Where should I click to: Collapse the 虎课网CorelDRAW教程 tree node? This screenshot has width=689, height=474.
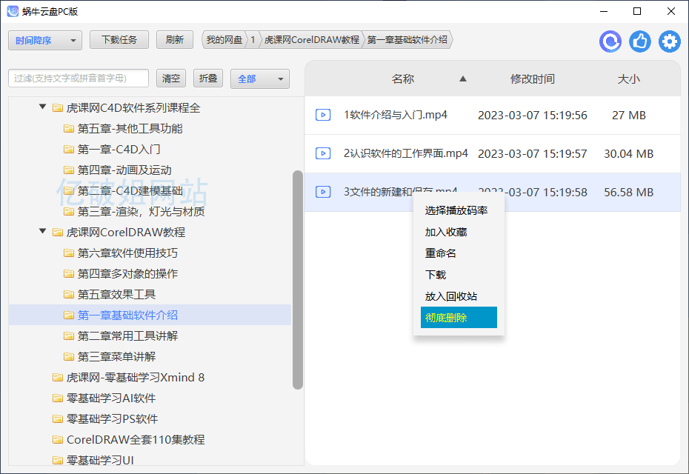click(x=42, y=232)
